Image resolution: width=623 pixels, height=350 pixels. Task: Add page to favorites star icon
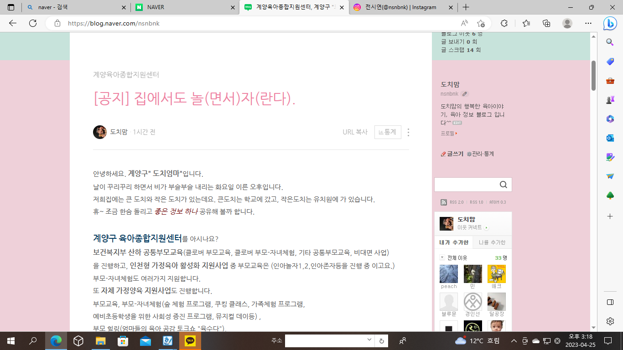click(481, 23)
